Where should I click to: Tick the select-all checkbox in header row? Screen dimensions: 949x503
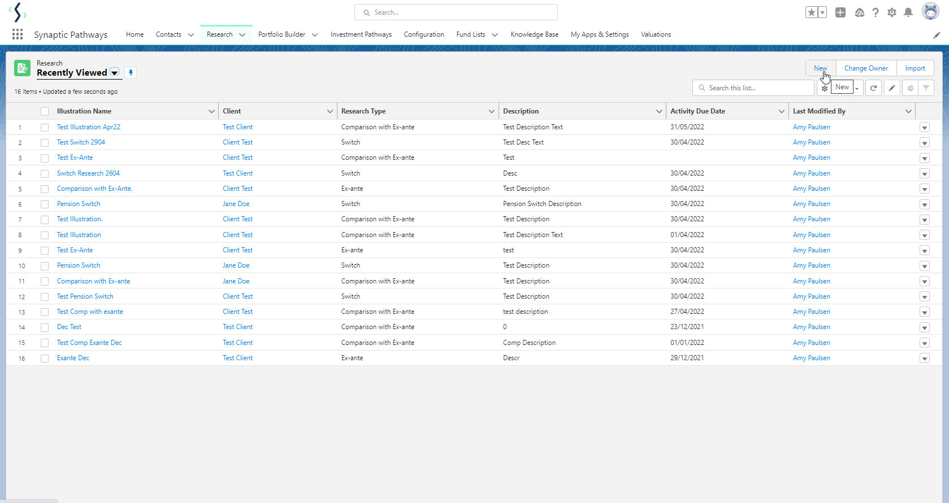[45, 112]
